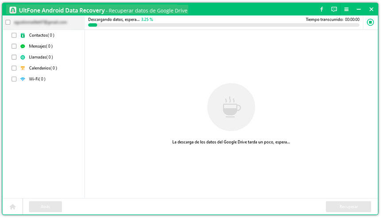Toggle the select-all account checkbox
Screen dimensions: 381x218
coord(8,22)
